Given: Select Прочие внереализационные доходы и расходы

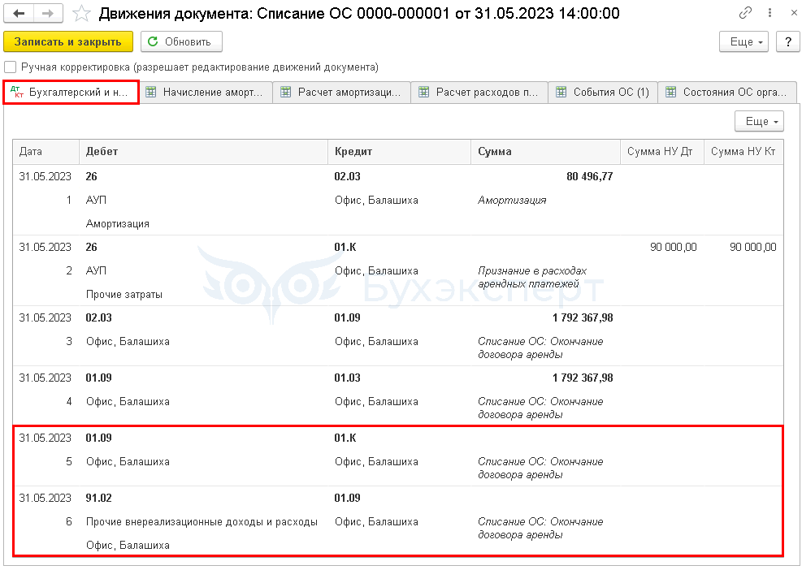Looking at the screenshot, I should pos(202,522).
